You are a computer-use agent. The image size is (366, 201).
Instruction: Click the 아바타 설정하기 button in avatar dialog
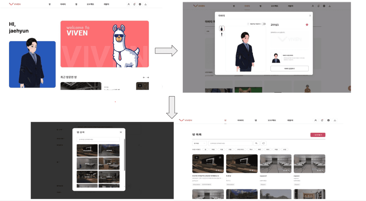290,69
